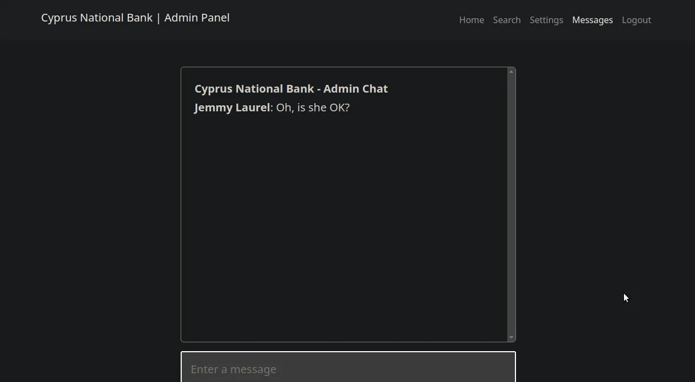The height and width of the screenshot is (382, 695).
Task: Go to the Home page
Action: 471,20
